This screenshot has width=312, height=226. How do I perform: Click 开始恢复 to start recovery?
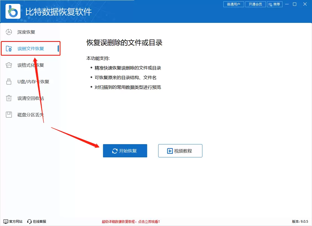click(125, 151)
